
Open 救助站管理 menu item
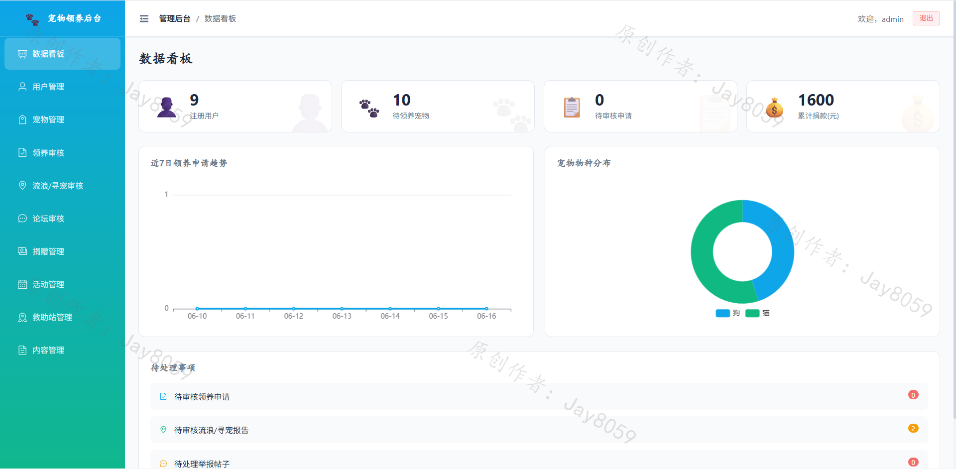[x=62, y=317]
